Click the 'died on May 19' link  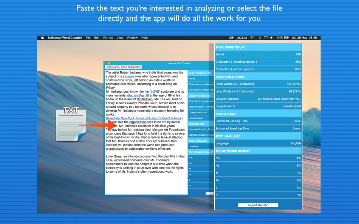(x=138, y=95)
